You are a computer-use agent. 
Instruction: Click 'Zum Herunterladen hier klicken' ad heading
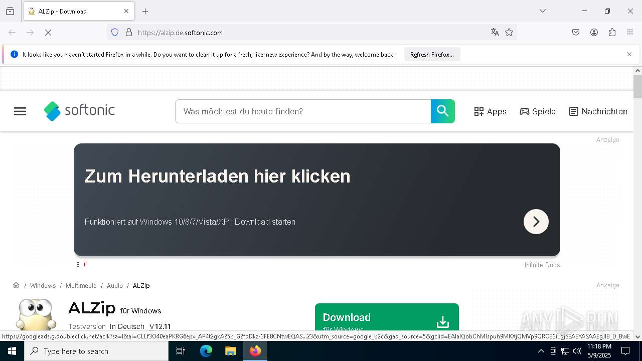coord(217,176)
